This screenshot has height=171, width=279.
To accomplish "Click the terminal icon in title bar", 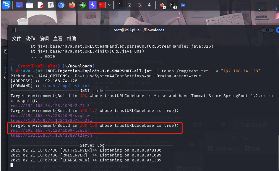I will (x=13, y=30).
